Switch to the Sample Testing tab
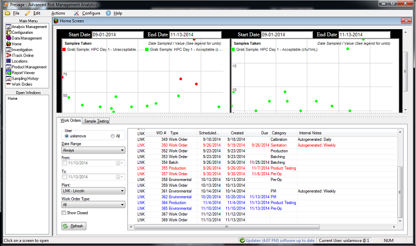The image size is (416, 246). tap(97, 121)
